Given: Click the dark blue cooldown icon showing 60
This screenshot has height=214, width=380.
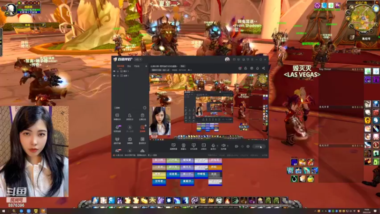Looking at the screenshot, I should (x=294, y=162).
